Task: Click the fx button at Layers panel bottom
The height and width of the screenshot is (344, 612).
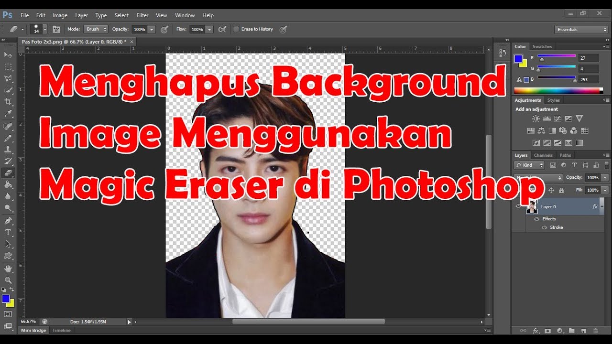Action: 536,331
